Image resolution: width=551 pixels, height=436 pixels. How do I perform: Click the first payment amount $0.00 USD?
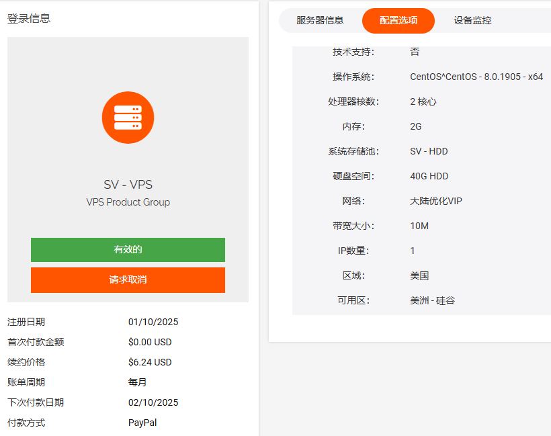pyautogui.click(x=150, y=342)
